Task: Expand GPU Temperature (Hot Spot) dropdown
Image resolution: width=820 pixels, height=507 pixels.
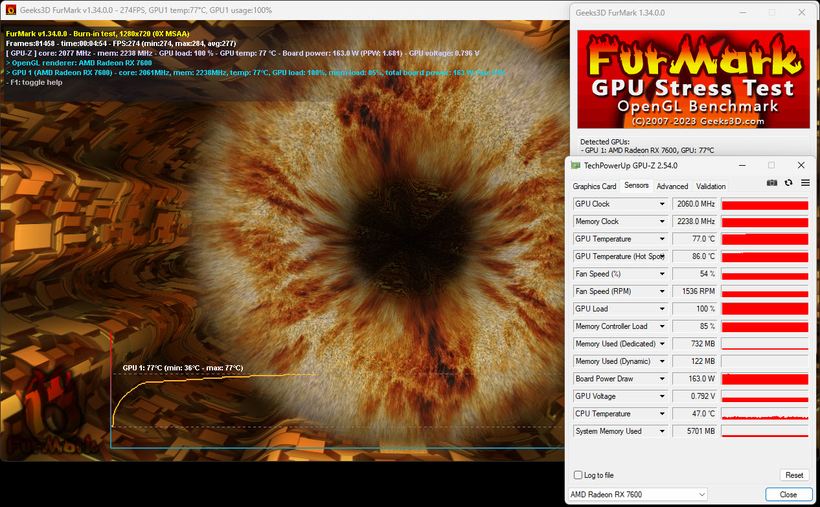Action: pos(662,256)
